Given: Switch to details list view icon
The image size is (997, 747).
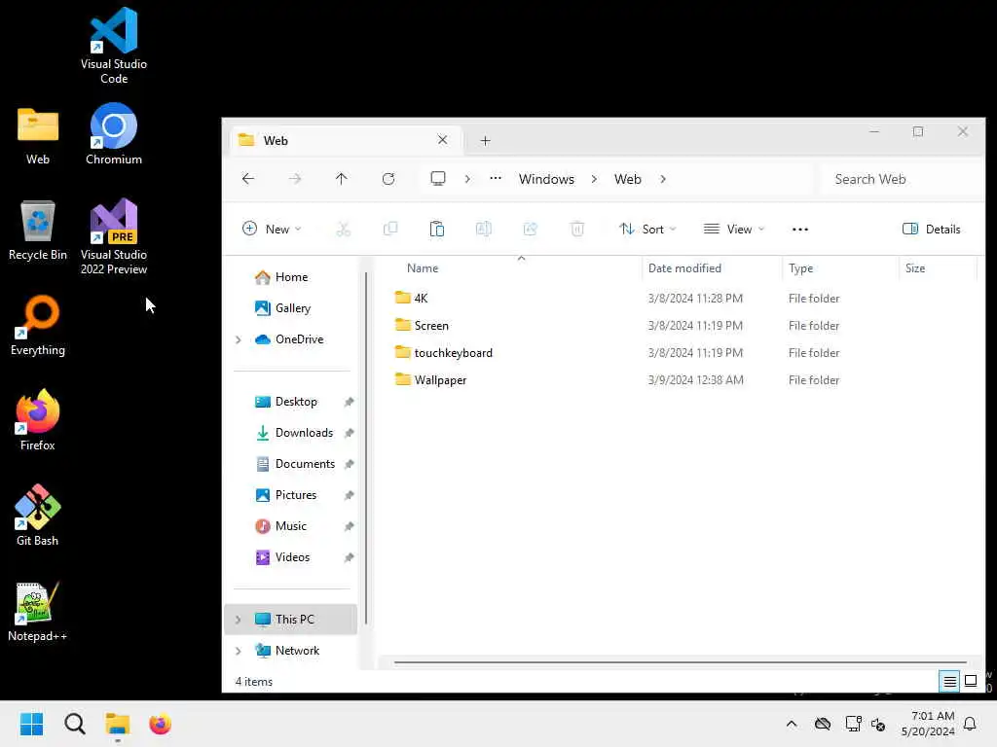Looking at the screenshot, I should [x=949, y=682].
